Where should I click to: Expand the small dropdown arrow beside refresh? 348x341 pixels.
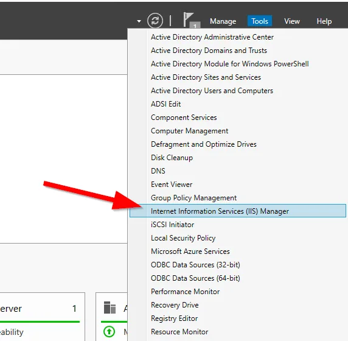click(139, 21)
